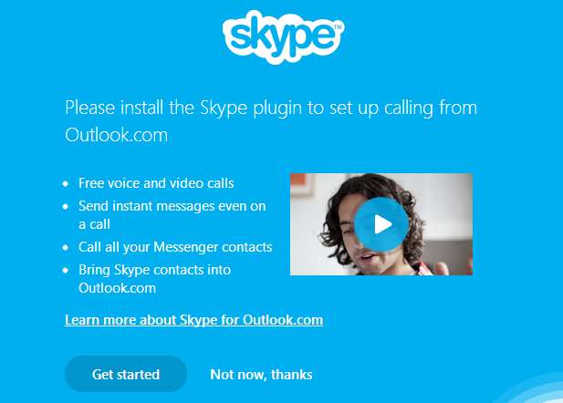Play the Skype intro video
563x403 pixels.
[381, 224]
